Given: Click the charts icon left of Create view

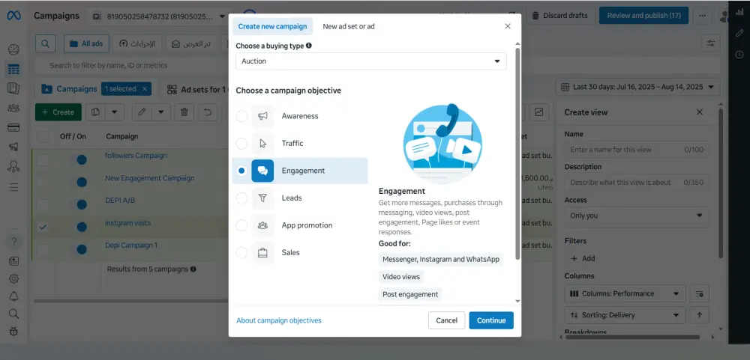Looking at the screenshot, I should pos(539,112).
